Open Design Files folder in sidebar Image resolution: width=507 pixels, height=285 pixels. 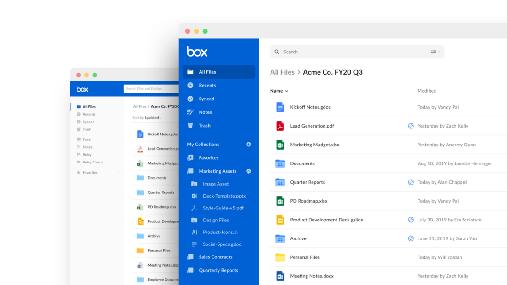click(216, 220)
